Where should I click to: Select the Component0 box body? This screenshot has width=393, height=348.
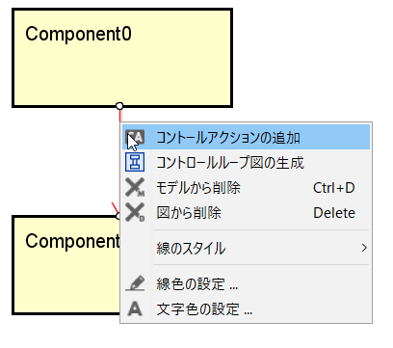click(122, 58)
